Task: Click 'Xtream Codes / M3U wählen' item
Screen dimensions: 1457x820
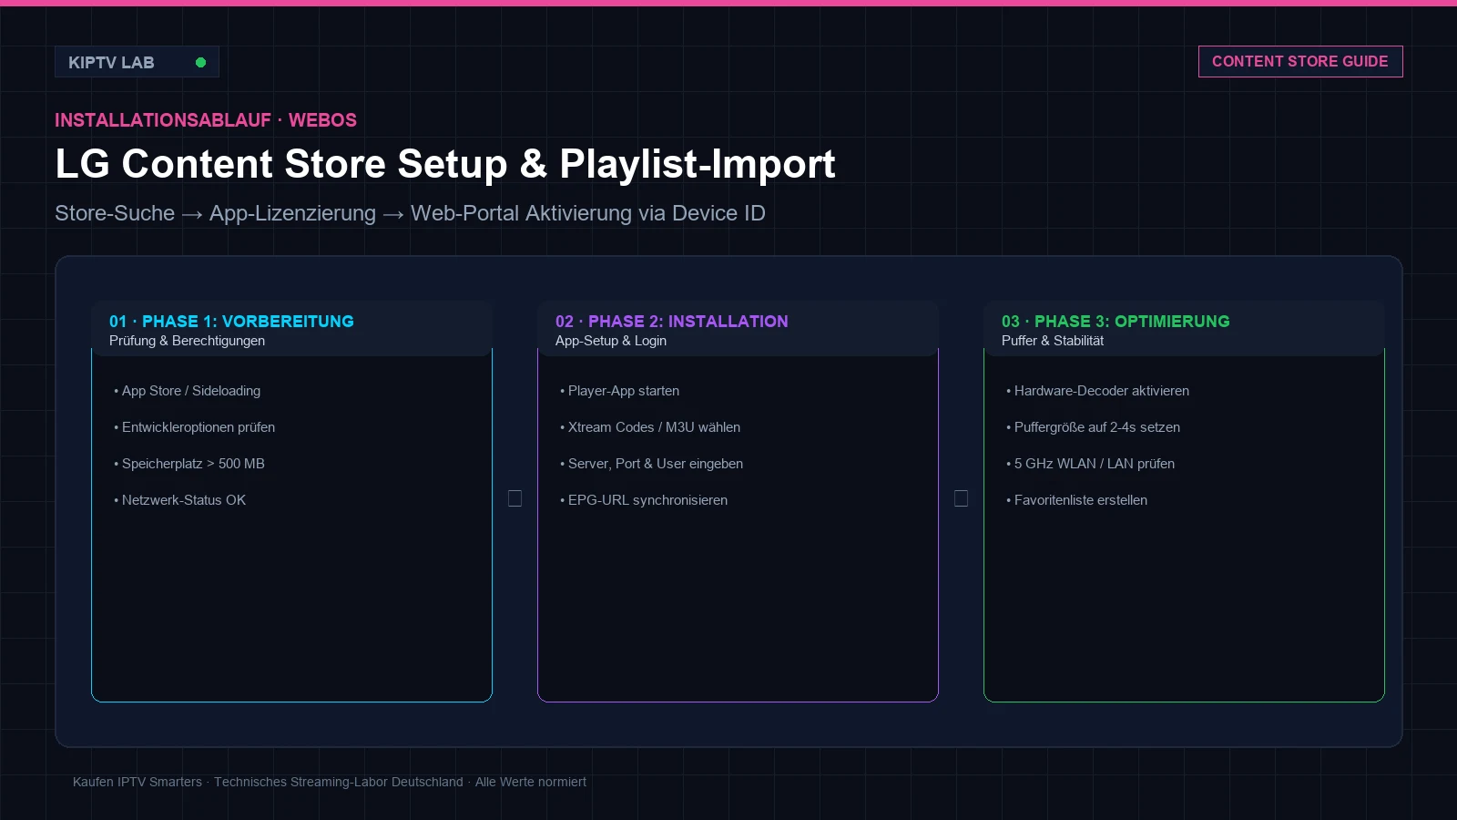Action: click(650, 427)
